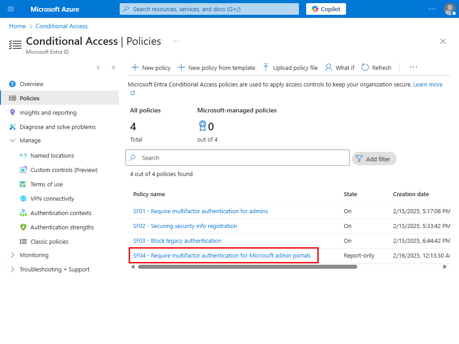
Task: Open the user account avatar
Action: coord(450,9)
